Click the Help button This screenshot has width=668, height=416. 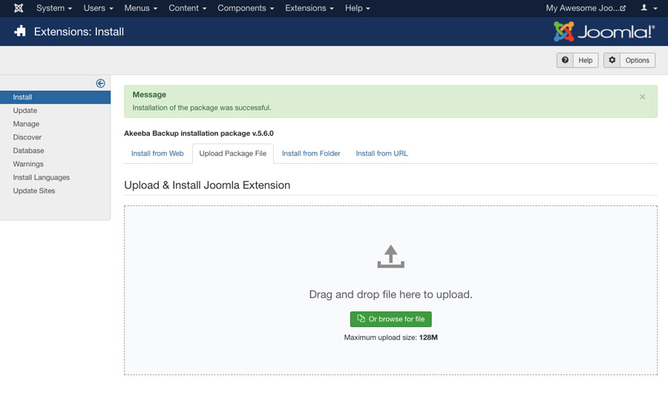tap(577, 60)
